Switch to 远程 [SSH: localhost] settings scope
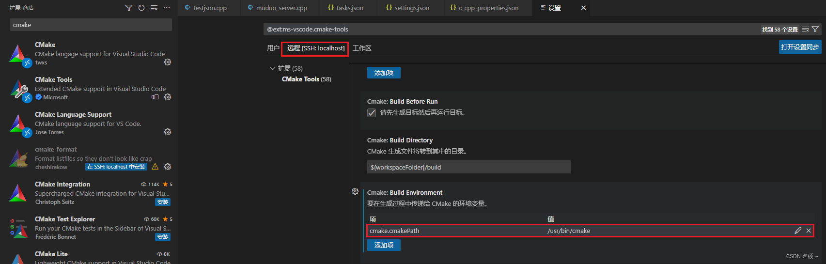This screenshot has height=264, width=826. (x=315, y=48)
